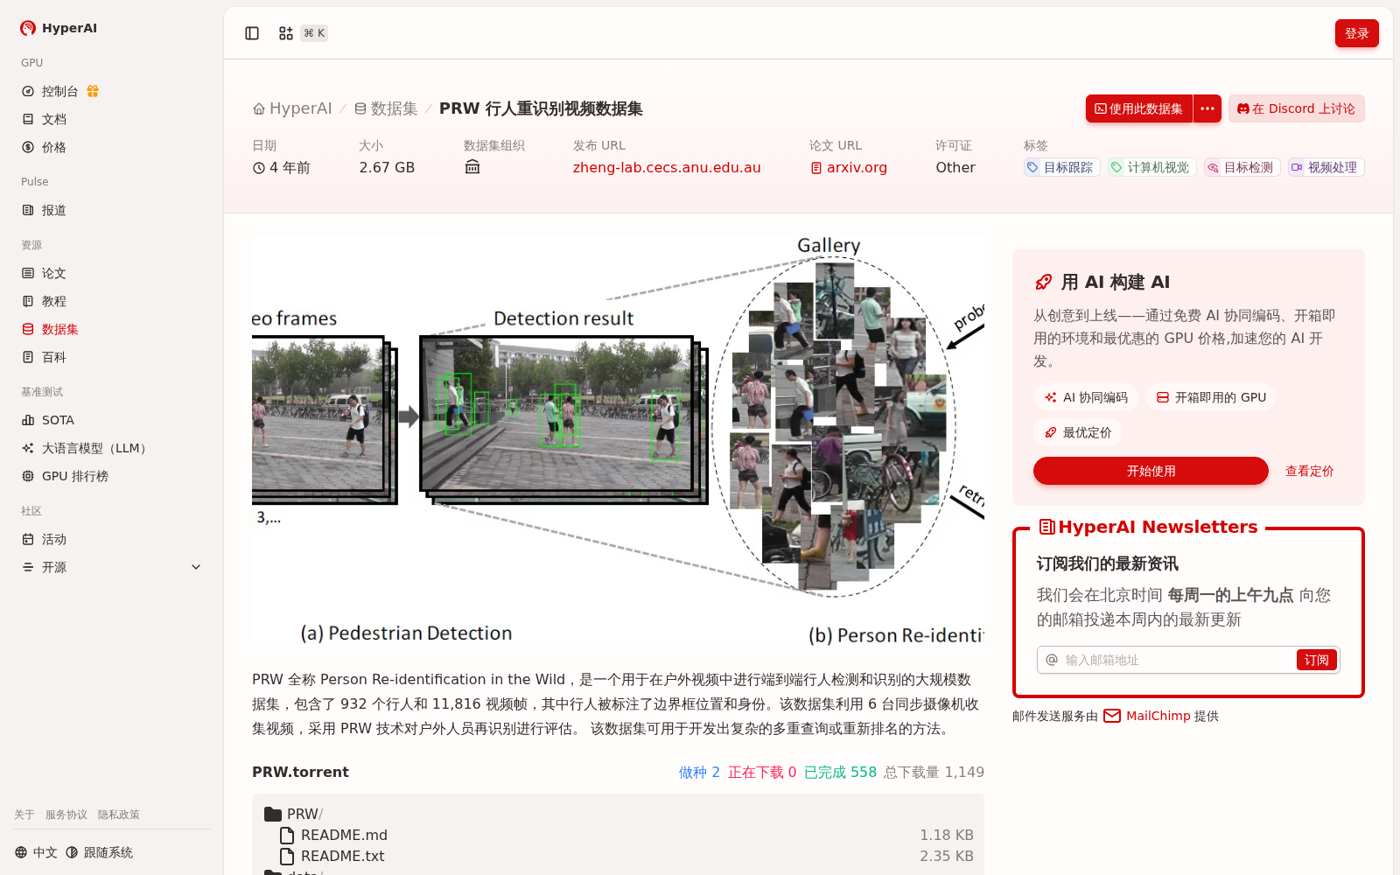This screenshot has width=1400, height=875.
Task: Click the ⌘ K shortcut badge
Action: click(314, 33)
